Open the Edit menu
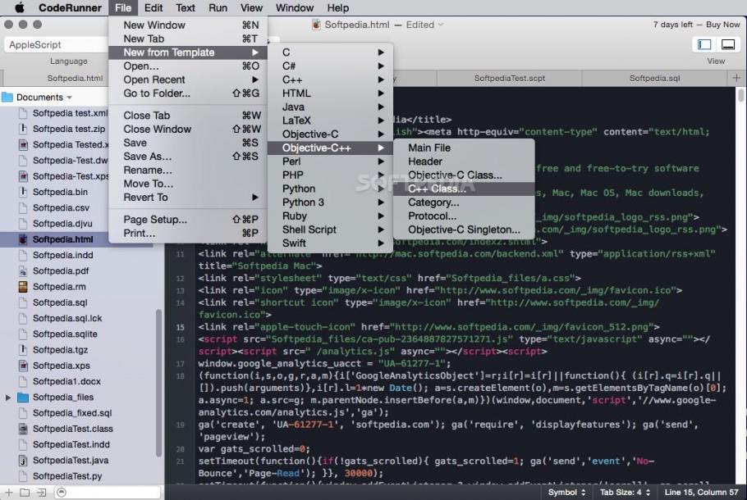The height and width of the screenshot is (500, 747). pyautogui.click(x=154, y=7)
